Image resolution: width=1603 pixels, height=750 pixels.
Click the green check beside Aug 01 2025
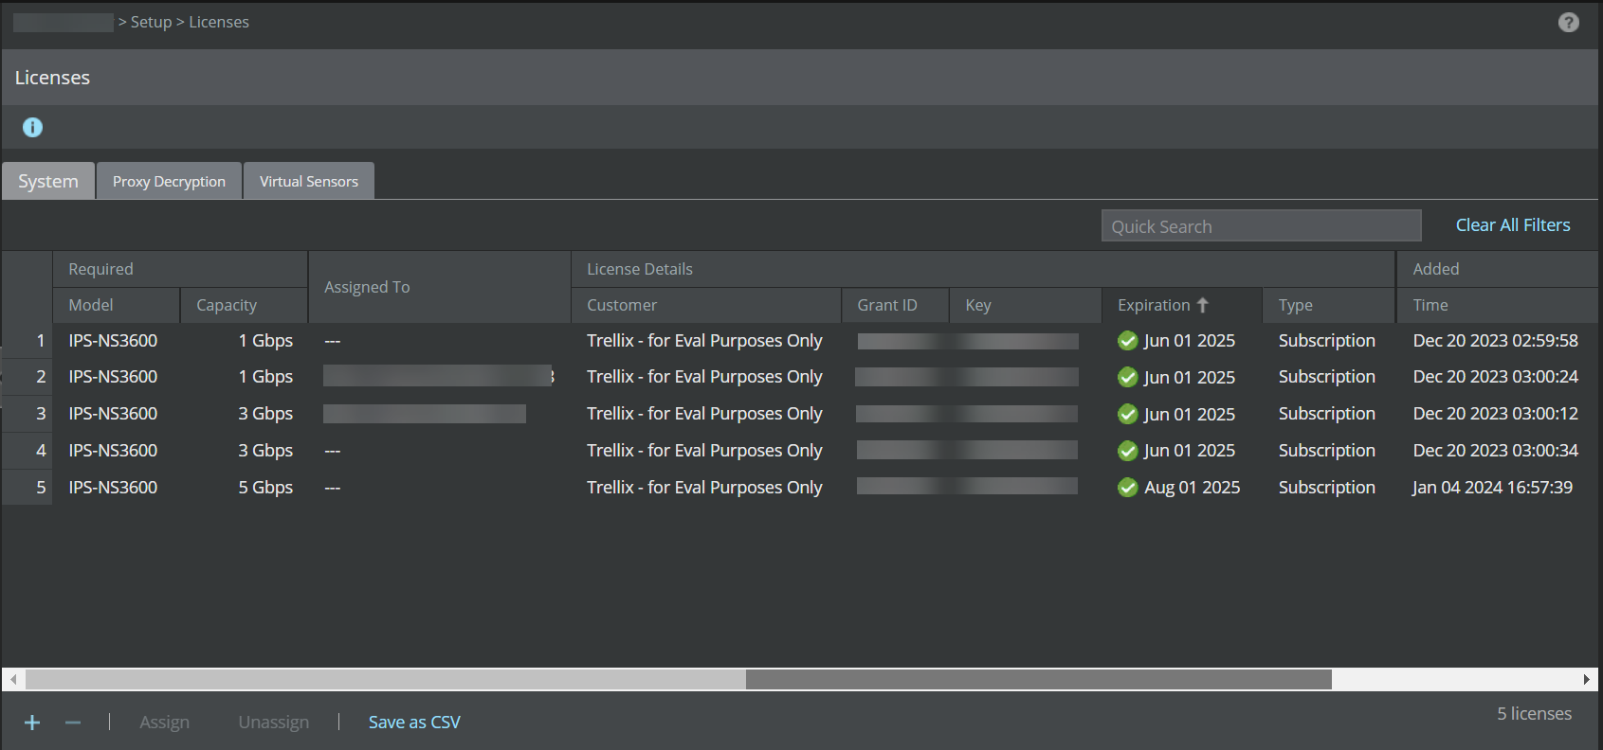click(1127, 488)
